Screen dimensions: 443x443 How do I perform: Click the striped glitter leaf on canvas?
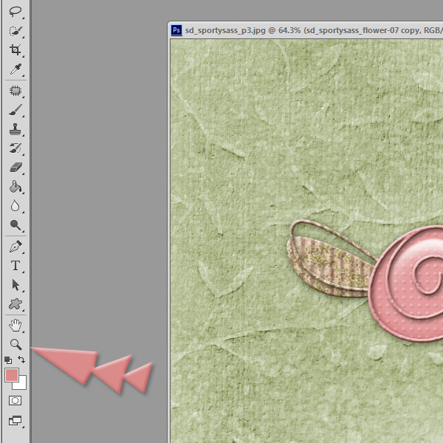pyautogui.click(x=329, y=267)
